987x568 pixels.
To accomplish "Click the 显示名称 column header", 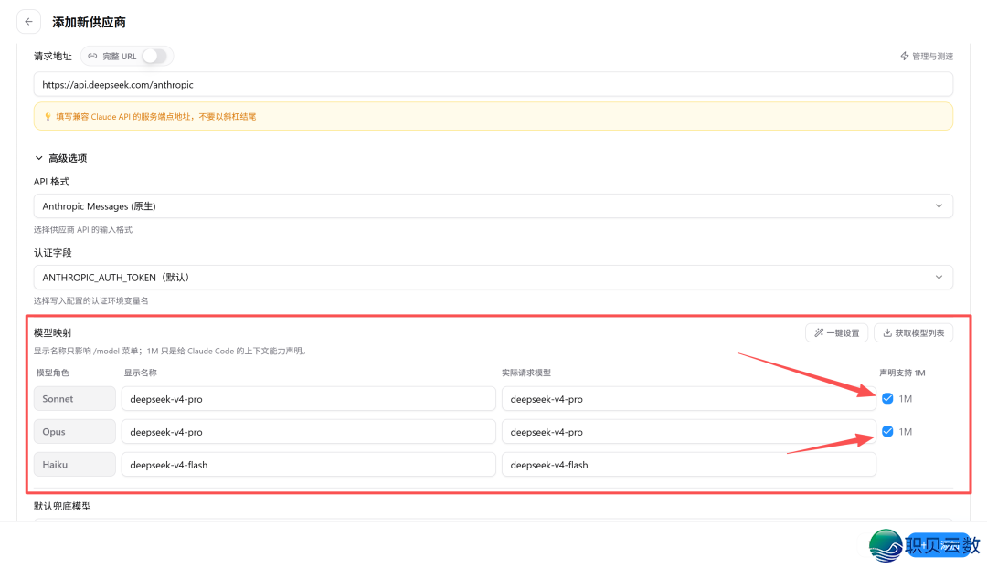I will (141, 373).
